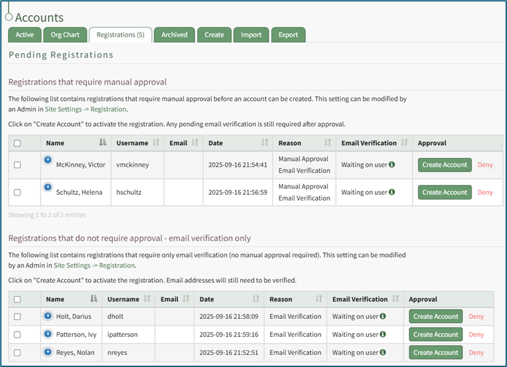Expand details for McKinney, Victor with plus icon

(47, 159)
